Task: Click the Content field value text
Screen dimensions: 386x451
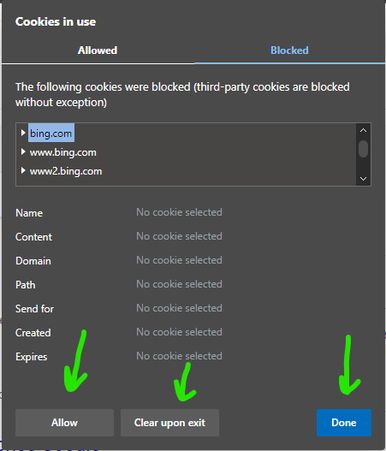Action: [x=179, y=236]
